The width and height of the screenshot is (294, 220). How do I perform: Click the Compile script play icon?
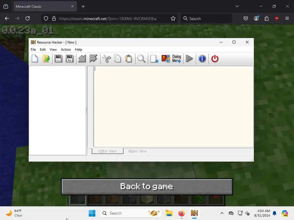coord(189,59)
